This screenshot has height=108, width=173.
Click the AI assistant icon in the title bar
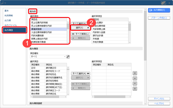pos(163,3)
